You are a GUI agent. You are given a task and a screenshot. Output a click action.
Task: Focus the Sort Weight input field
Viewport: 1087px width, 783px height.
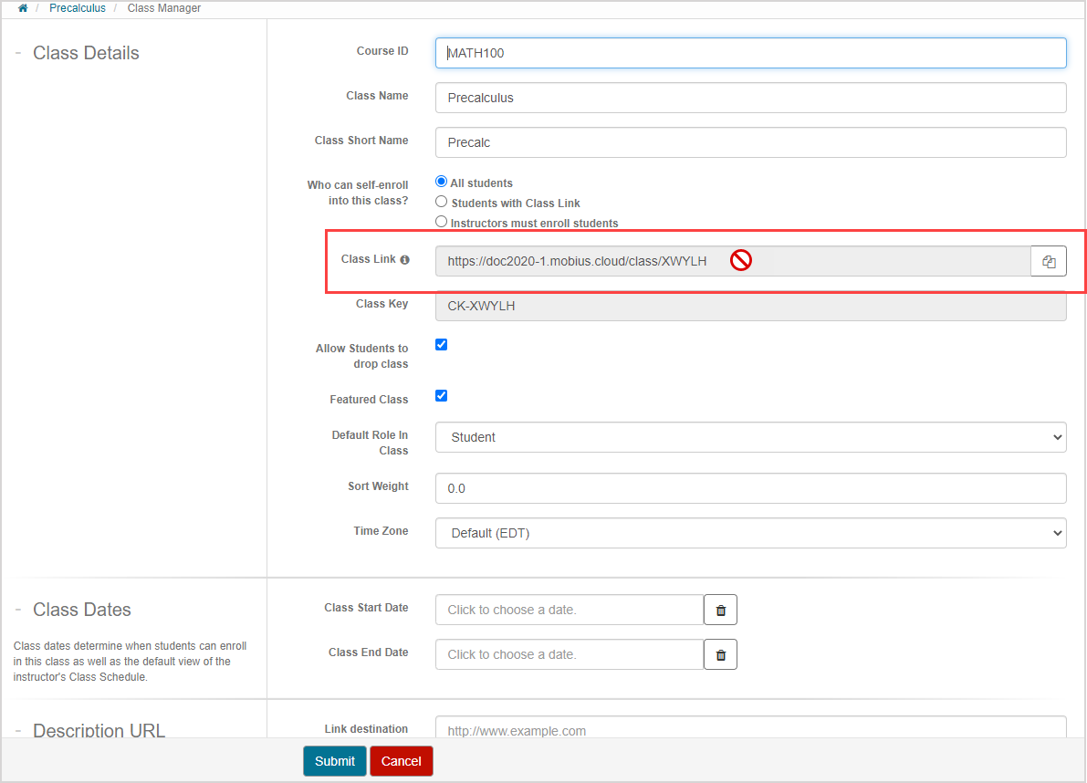pos(750,488)
